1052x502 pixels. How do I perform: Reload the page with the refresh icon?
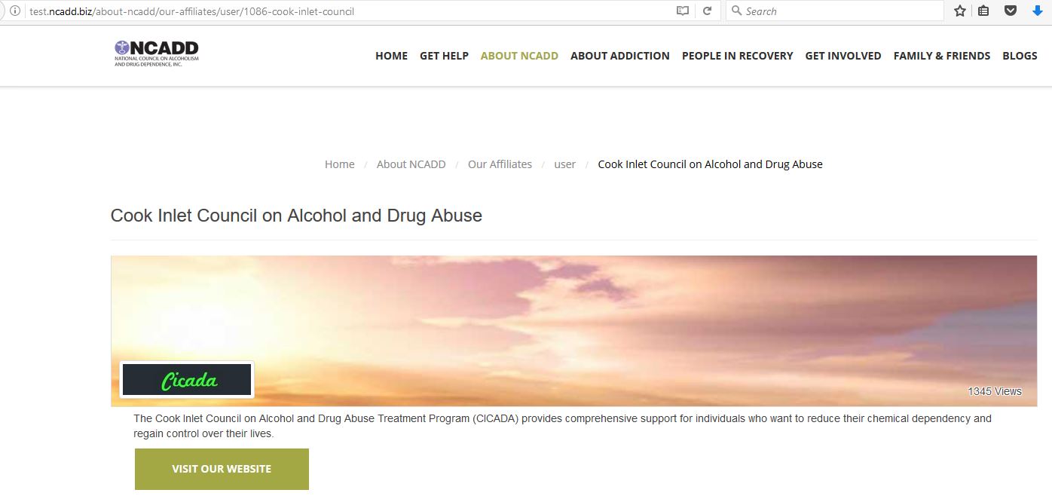[x=707, y=11]
